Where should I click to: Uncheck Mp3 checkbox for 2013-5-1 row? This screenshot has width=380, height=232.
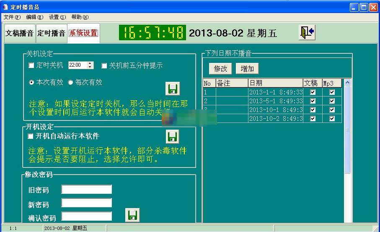pyautogui.click(x=332, y=101)
